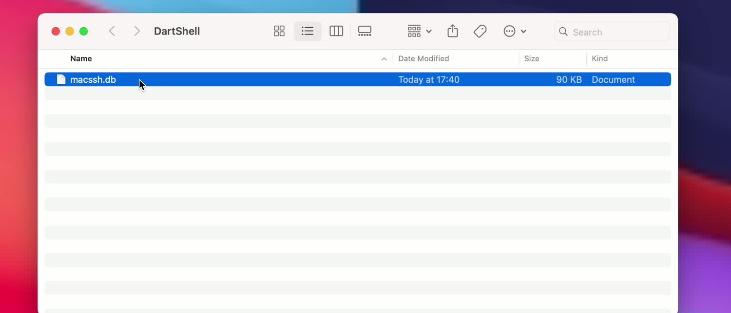
Task: Click the Document kind cell
Action: [x=613, y=79]
